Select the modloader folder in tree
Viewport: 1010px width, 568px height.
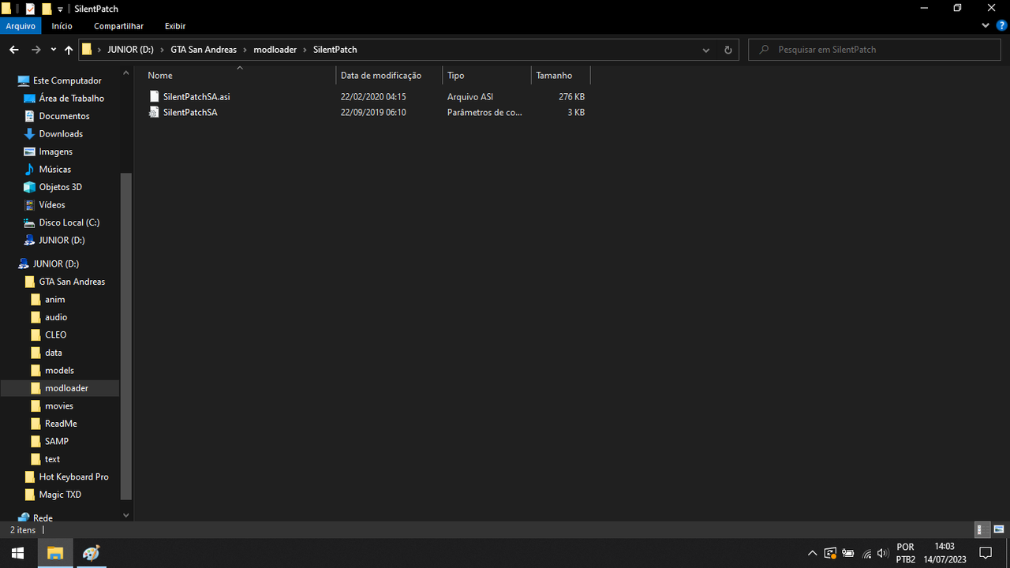click(66, 388)
